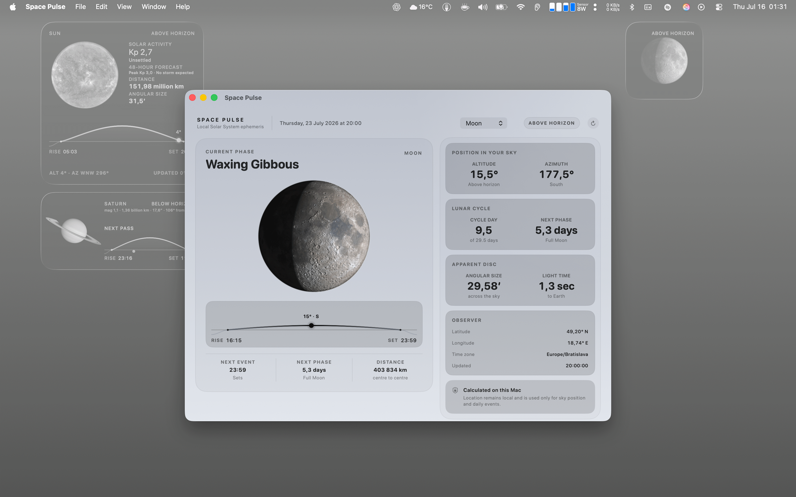Click the Longitude value 18,74° E
The image size is (796, 497).
pyautogui.click(x=578, y=343)
